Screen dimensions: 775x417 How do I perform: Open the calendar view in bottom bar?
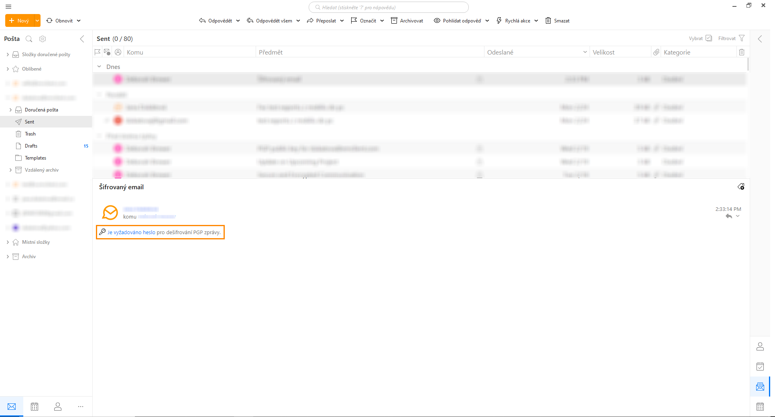pyautogui.click(x=35, y=407)
